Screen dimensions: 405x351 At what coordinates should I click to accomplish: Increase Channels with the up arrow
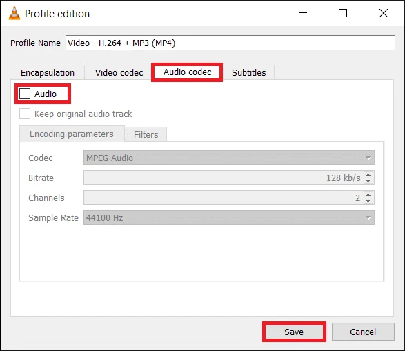[368, 195]
